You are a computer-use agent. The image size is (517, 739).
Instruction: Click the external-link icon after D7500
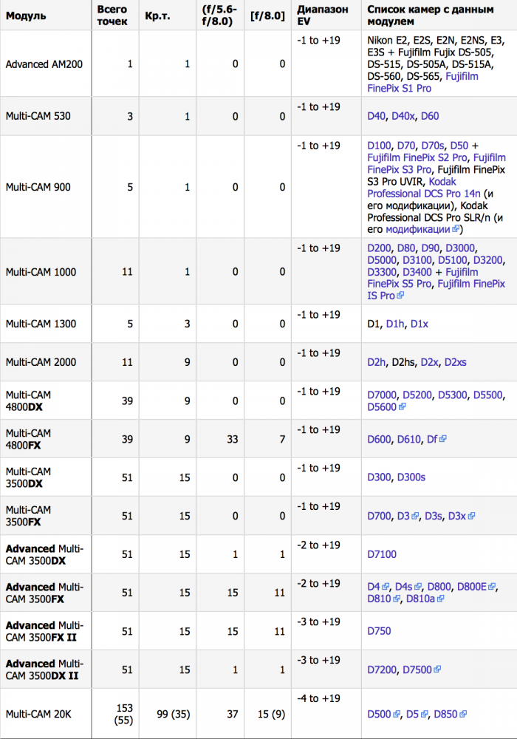coord(437,670)
